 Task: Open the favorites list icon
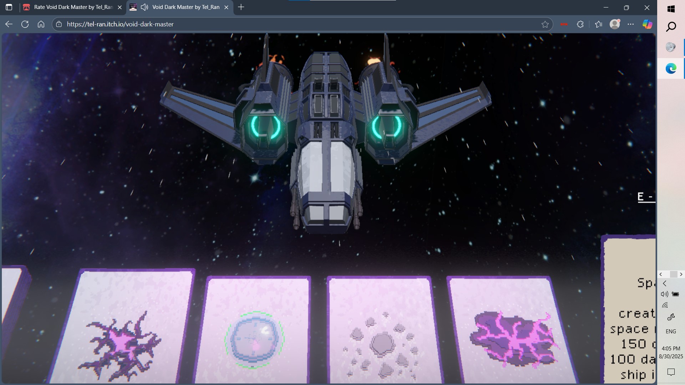coord(599,24)
